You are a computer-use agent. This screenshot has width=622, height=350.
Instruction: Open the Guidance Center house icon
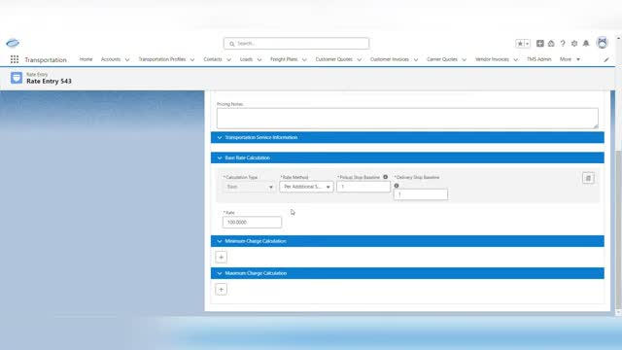(551, 43)
